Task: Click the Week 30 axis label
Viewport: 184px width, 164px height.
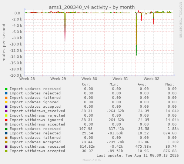Action: pos(89,78)
